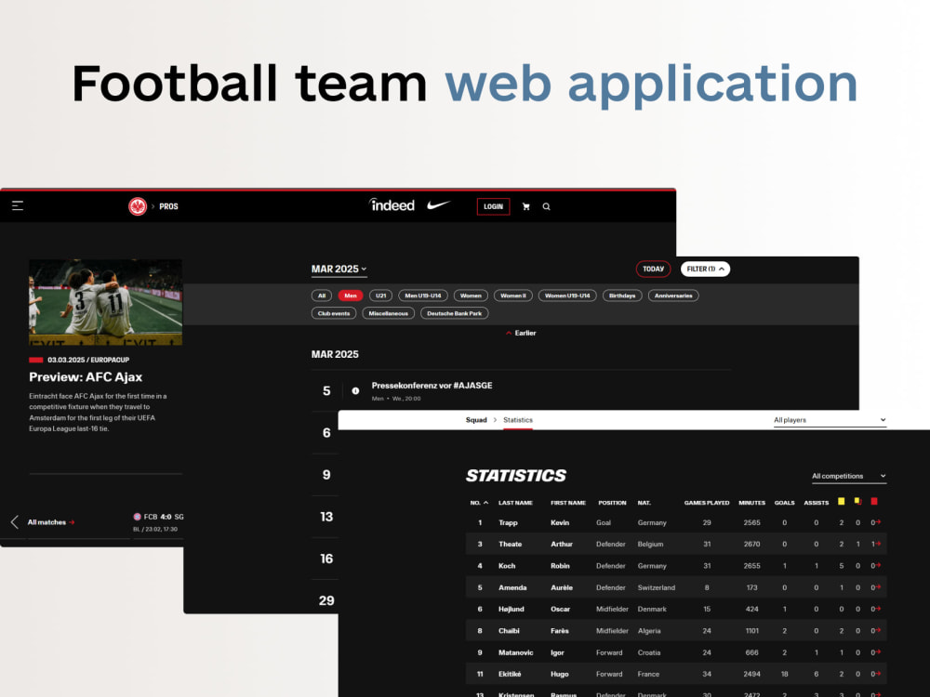
Task: Switch to the Statistics tab
Action: click(518, 420)
